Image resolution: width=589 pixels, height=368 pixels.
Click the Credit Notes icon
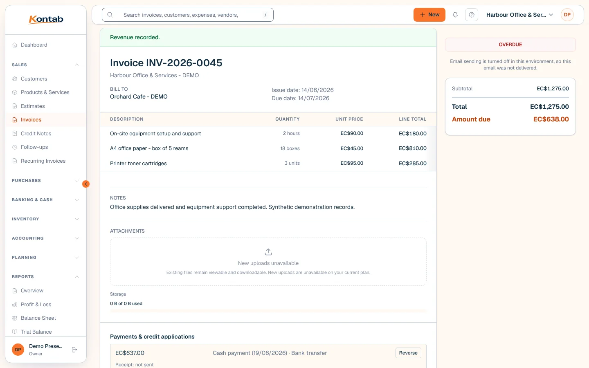(x=15, y=134)
